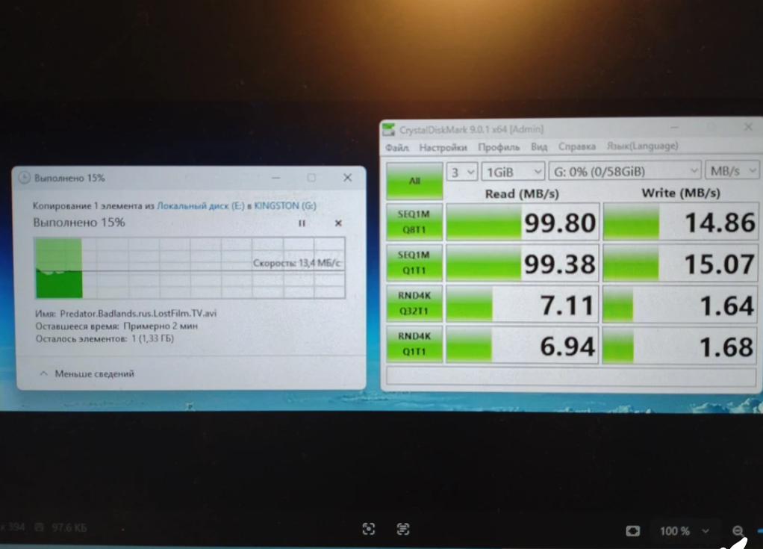Start the SEQ1M Q8T1 test
763x549 pixels.
click(x=414, y=221)
